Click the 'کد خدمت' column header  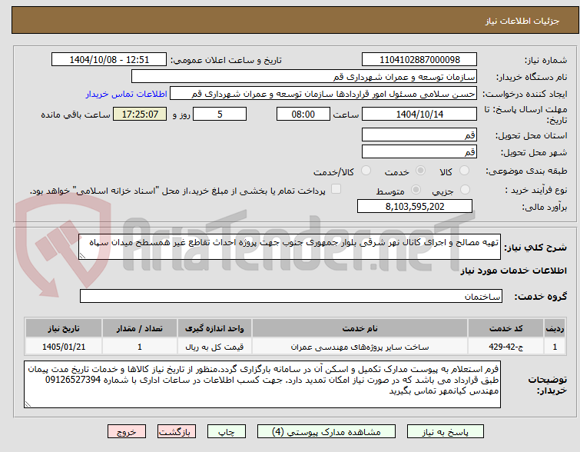[x=505, y=328]
